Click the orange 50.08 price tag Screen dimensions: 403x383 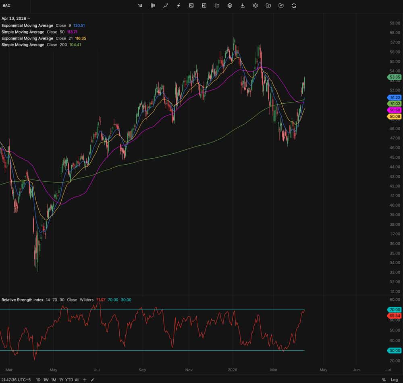[394, 117]
